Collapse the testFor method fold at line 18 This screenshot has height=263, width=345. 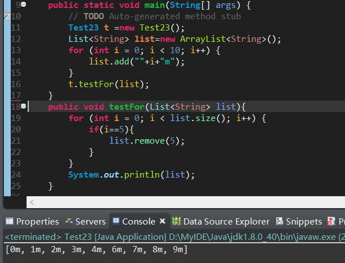[23, 106]
